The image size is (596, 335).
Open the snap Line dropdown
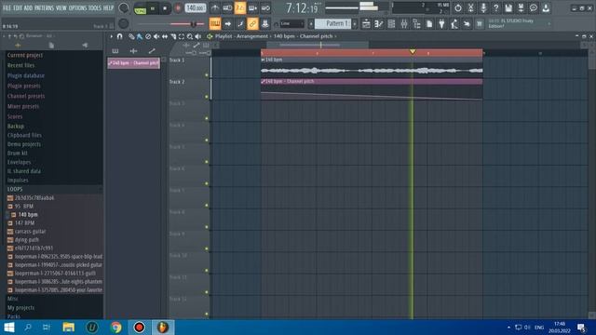291,24
